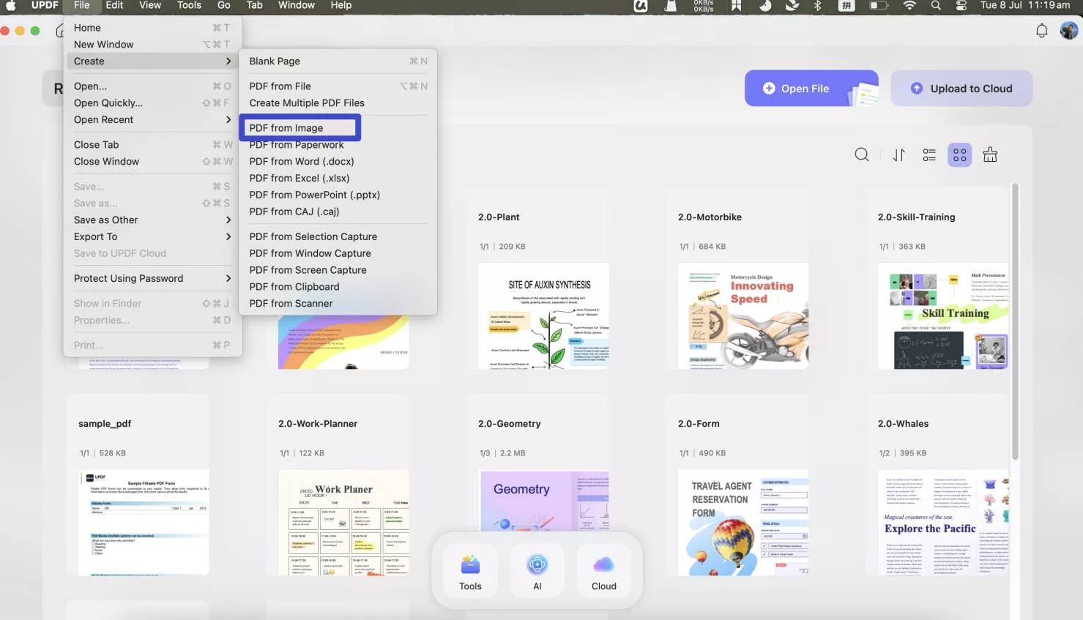Expand the Export To submenu

95,236
